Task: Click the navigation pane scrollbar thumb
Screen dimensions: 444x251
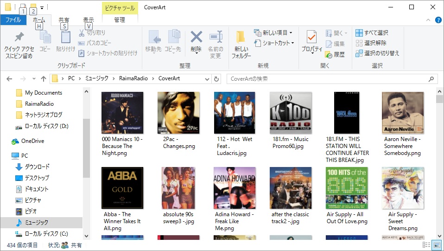Action: tap(86, 148)
